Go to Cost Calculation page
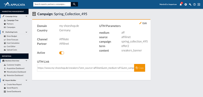Screen dimensions: 203x97 (x=13, y=43)
